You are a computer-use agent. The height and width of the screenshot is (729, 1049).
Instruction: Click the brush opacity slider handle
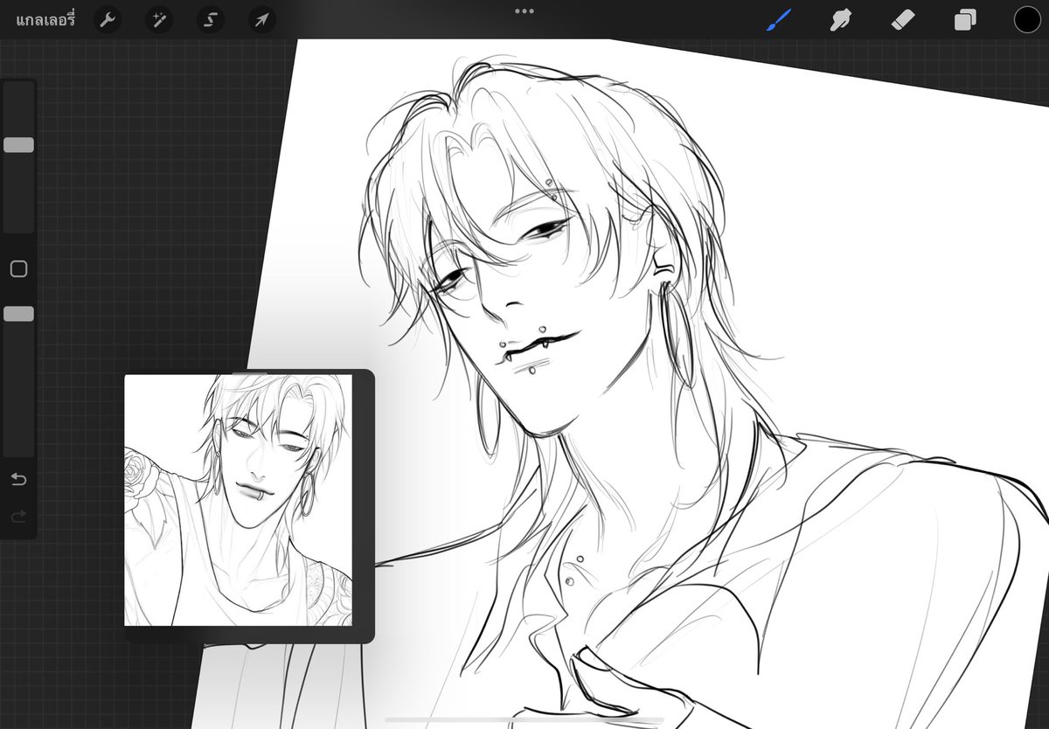[18, 314]
